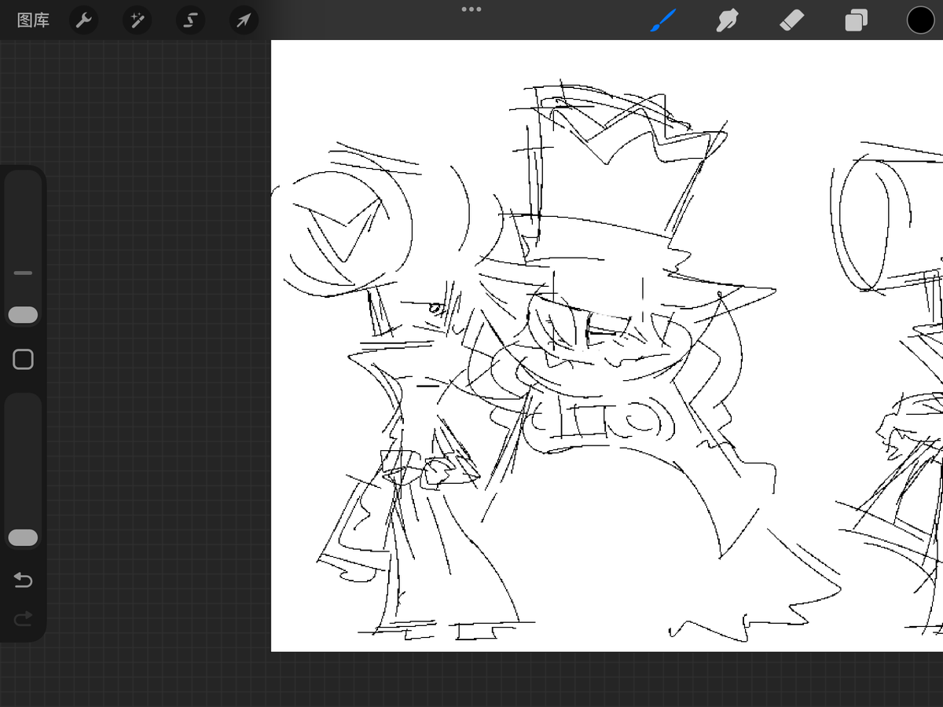
Task: Click the brush size slider handle
Action: (23, 315)
